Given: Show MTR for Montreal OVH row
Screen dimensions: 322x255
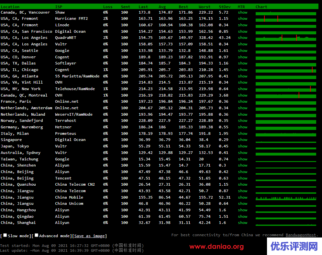Looking at the screenshot, I should pyautogui.click(x=242, y=95).
